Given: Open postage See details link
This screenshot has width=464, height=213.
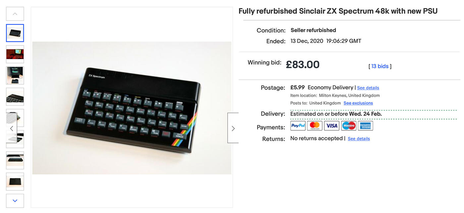Looking at the screenshot, I should (368, 88).
